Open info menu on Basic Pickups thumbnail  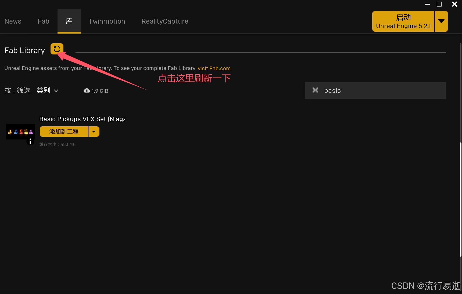tap(30, 141)
